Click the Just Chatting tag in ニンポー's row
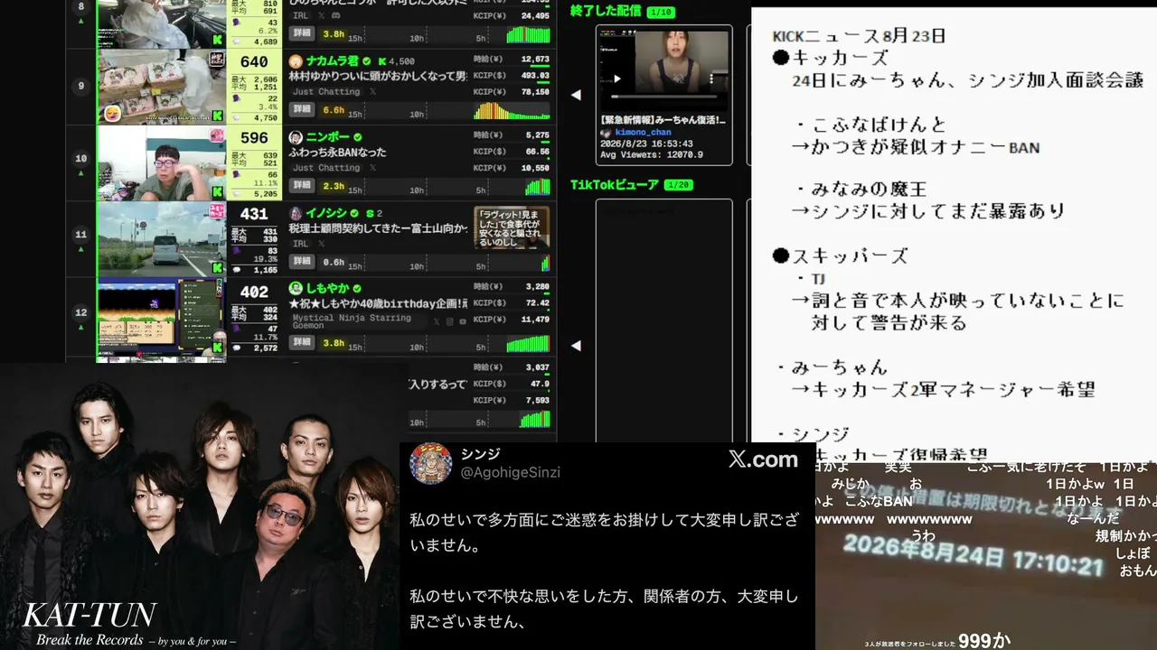 pos(326,168)
